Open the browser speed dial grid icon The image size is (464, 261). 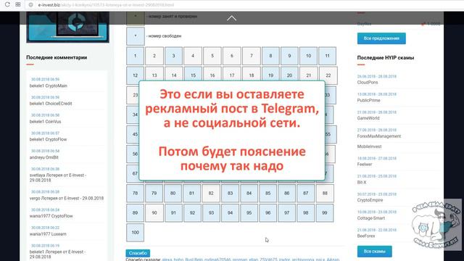tap(18, 4)
